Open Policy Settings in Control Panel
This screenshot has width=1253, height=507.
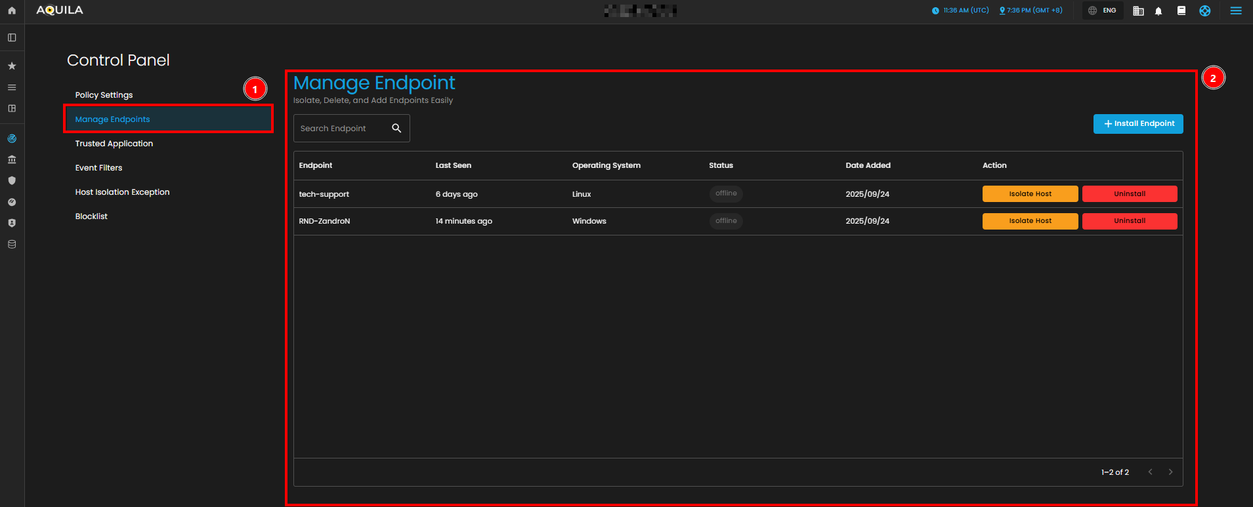click(x=104, y=95)
